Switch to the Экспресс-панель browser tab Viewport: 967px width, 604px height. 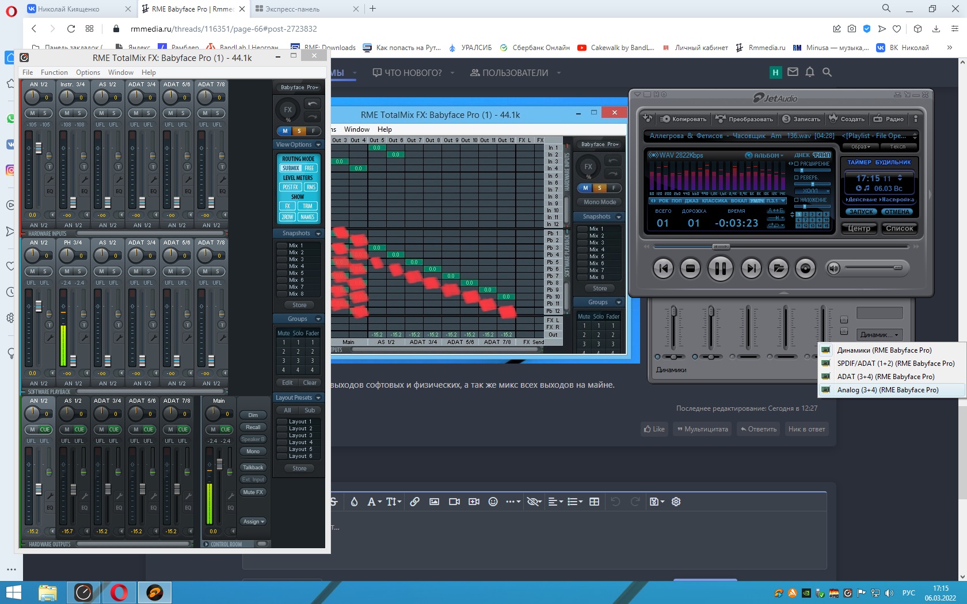point(307,9)
